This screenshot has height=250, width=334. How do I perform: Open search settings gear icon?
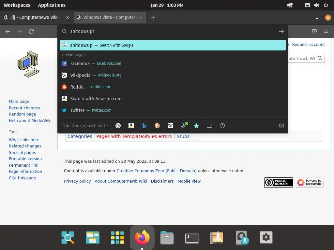(x=281, y=126)
